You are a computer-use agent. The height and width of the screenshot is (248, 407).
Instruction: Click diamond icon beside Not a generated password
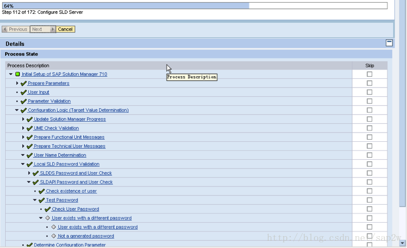(54, 236)
